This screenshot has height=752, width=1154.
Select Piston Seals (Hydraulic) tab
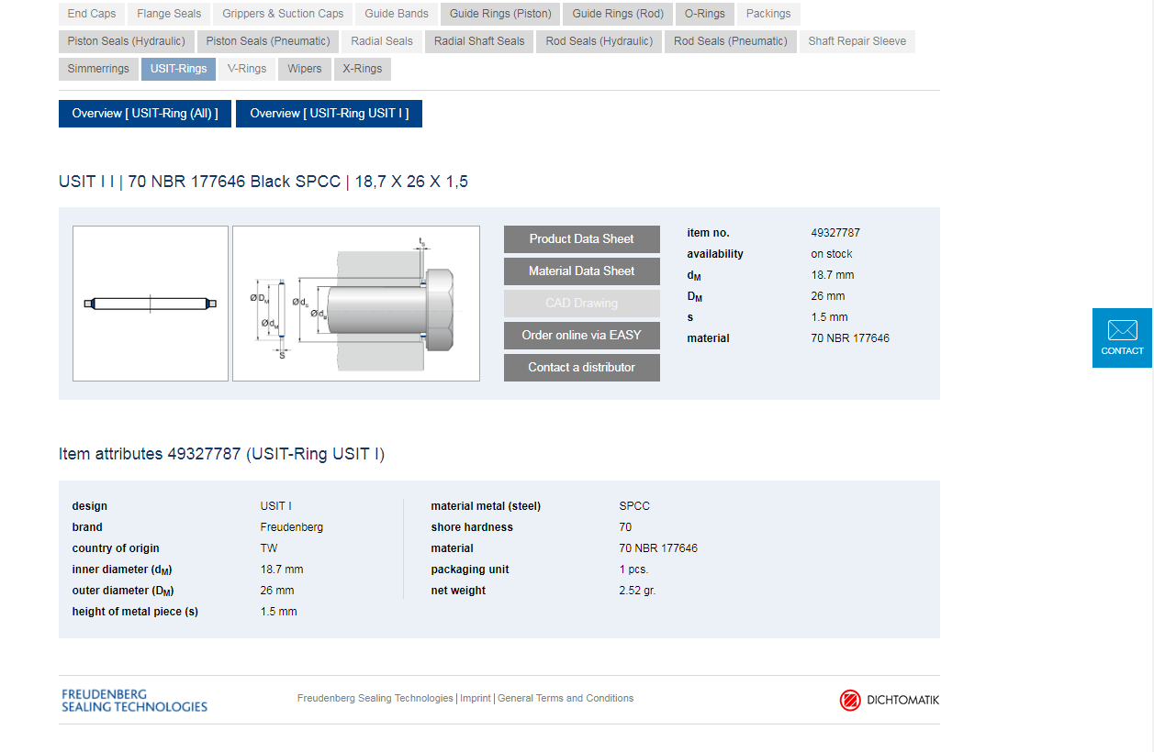(126, 41)
